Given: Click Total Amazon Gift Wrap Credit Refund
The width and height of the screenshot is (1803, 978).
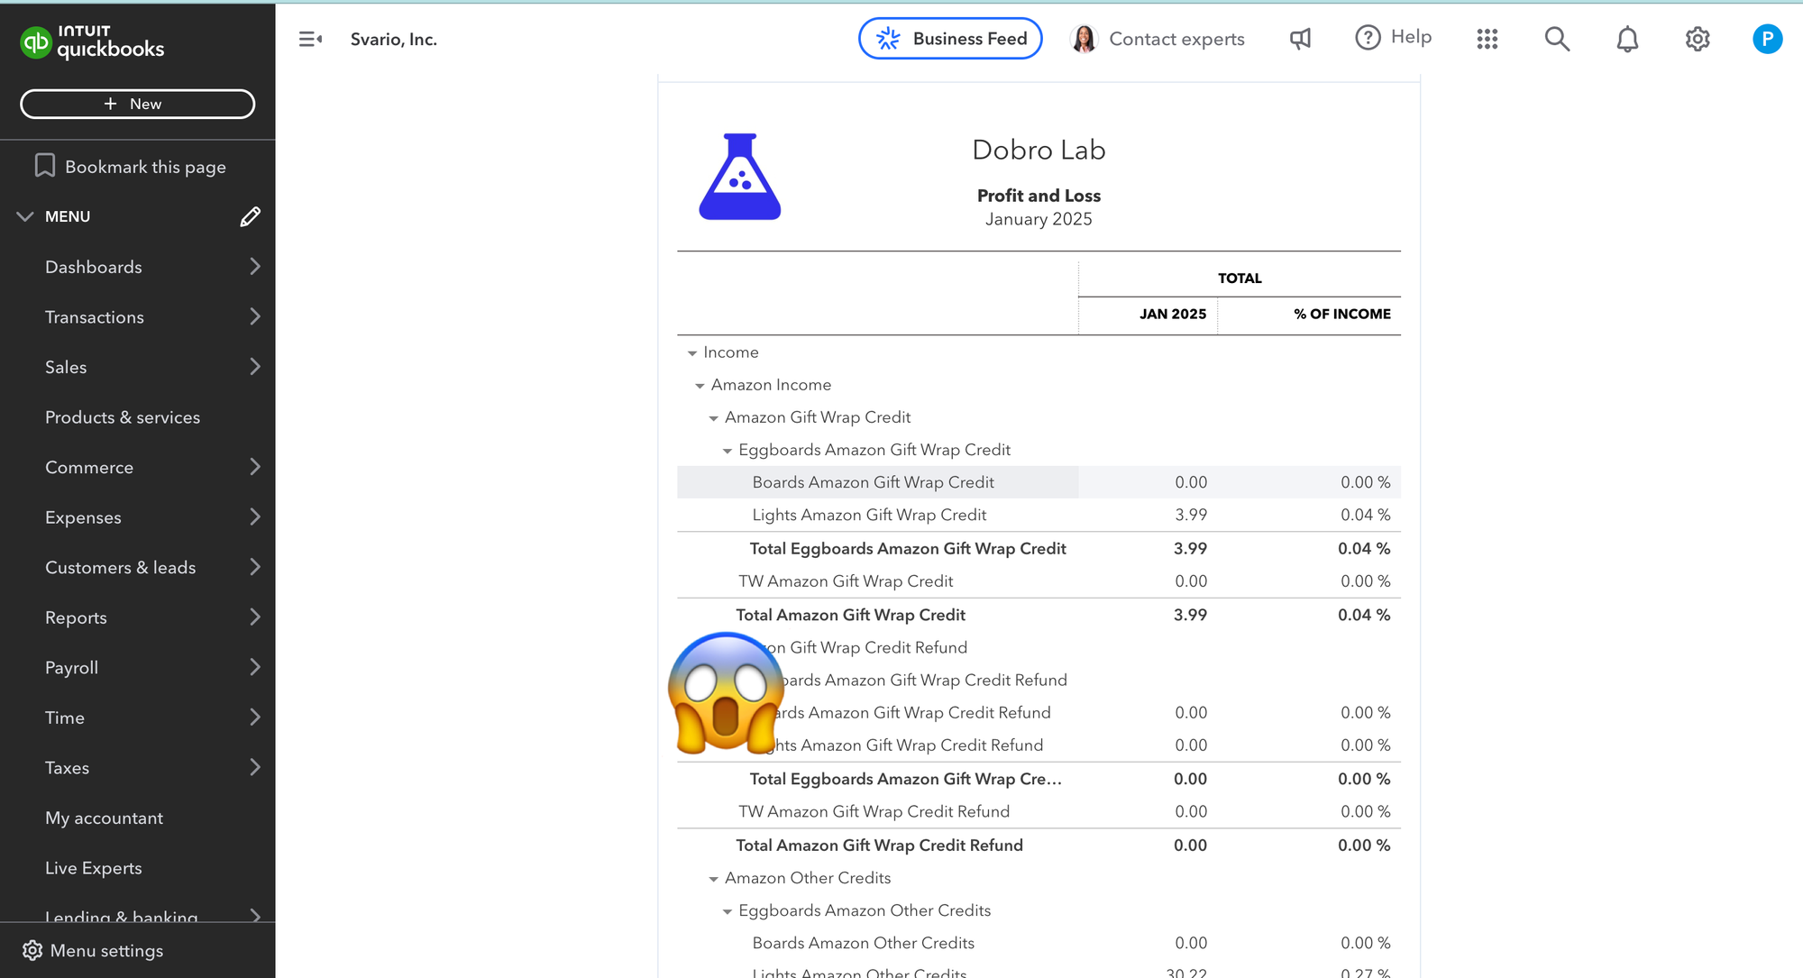Looking at the screenshot, I should coord(879,845).
